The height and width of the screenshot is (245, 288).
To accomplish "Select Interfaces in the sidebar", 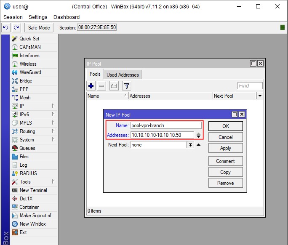I will [29, 56].
